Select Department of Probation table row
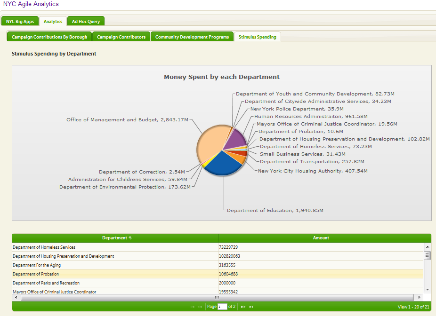 click(218, 274)
